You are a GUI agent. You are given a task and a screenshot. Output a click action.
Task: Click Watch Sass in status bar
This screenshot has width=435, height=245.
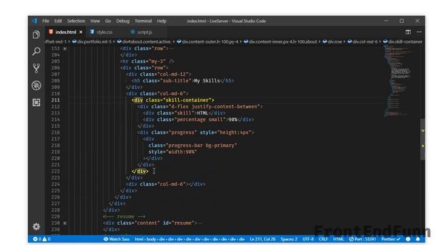point(116,239)
